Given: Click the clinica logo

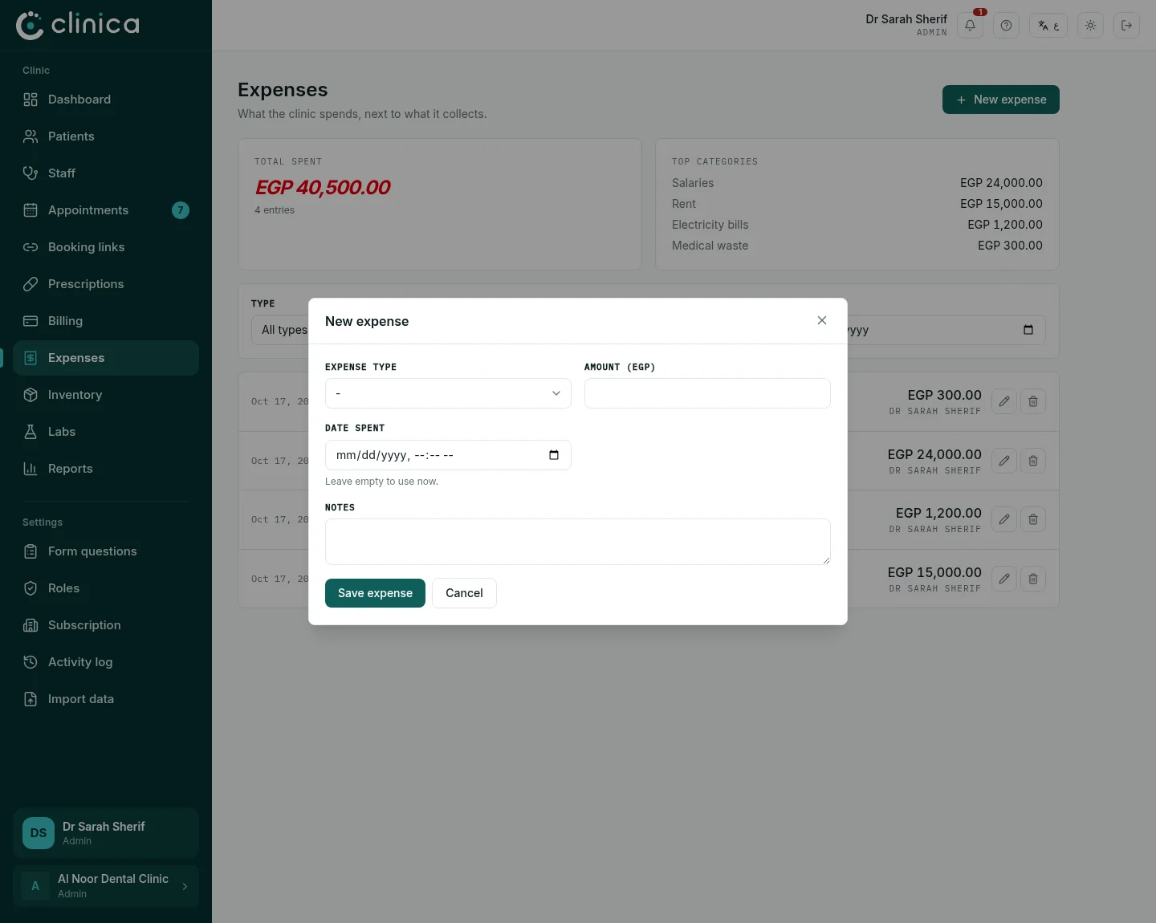Looking at the screenshot, I should point(78,25).
